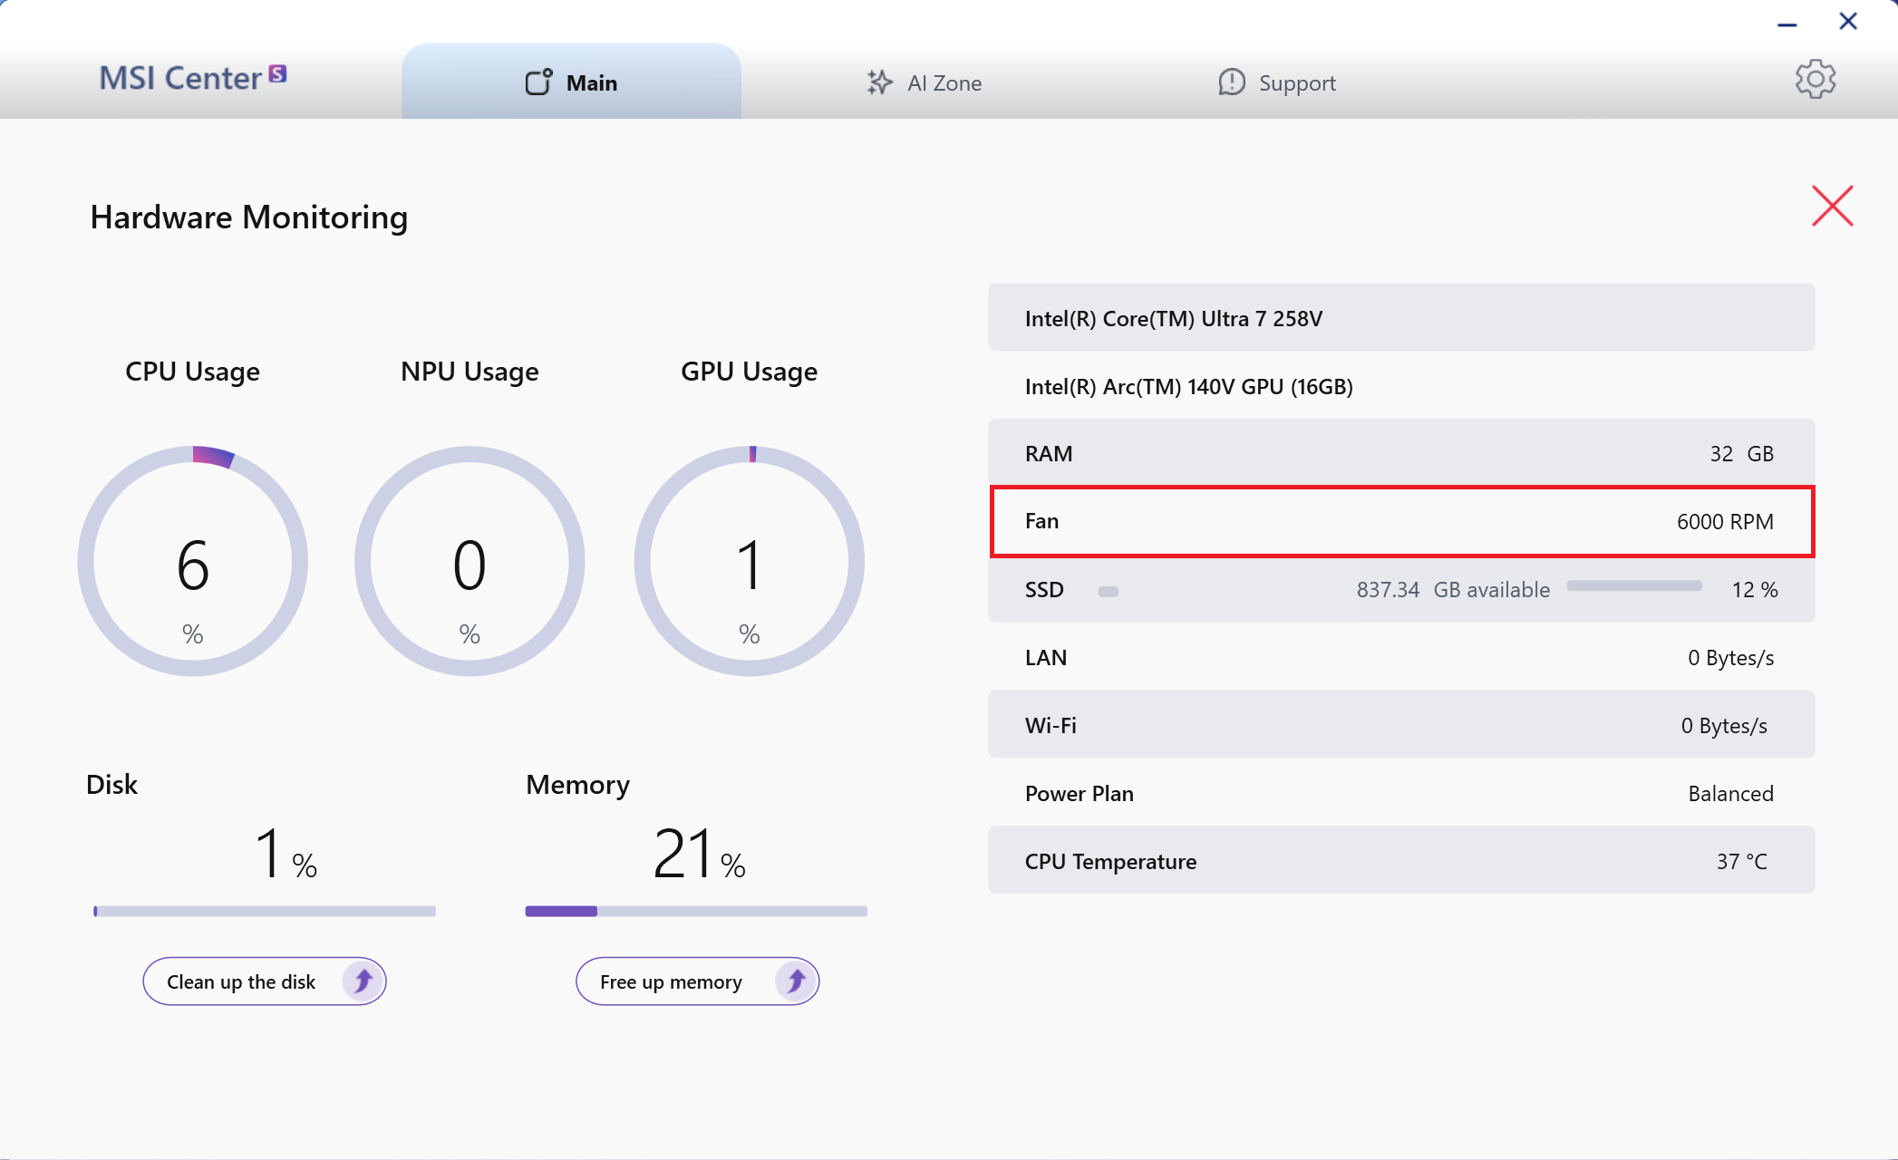Viewport: 1898px width, 1160px height.
Task: Click the Support speech bubble icon
Action: tap(1231, 82)
